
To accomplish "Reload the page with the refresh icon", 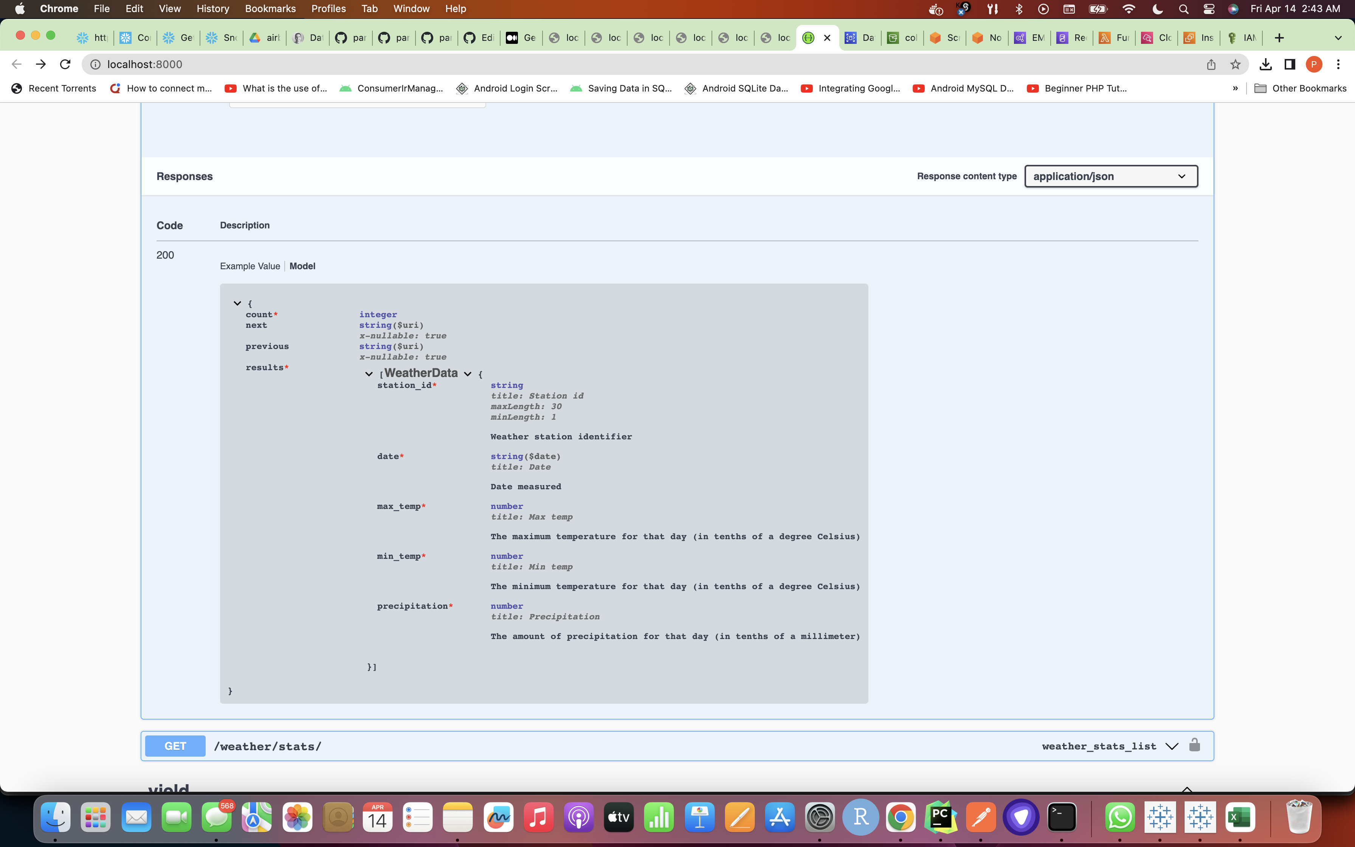I will [x=65, y=64].
